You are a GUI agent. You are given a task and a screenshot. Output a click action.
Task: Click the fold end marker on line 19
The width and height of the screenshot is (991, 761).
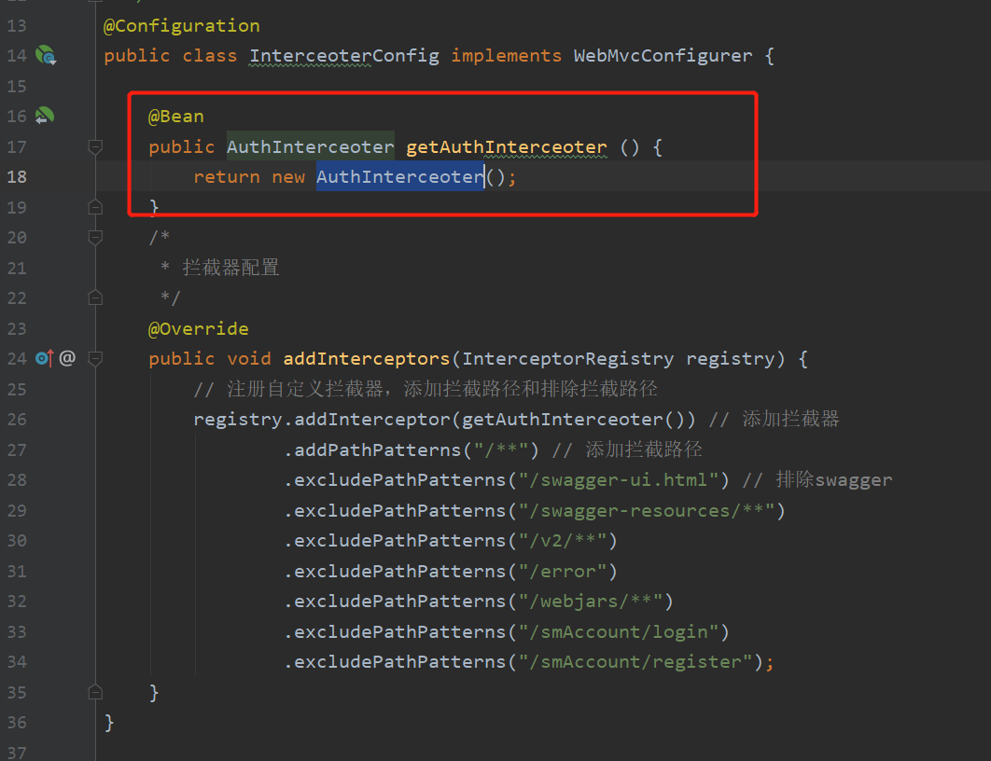[x=95, y=207]
